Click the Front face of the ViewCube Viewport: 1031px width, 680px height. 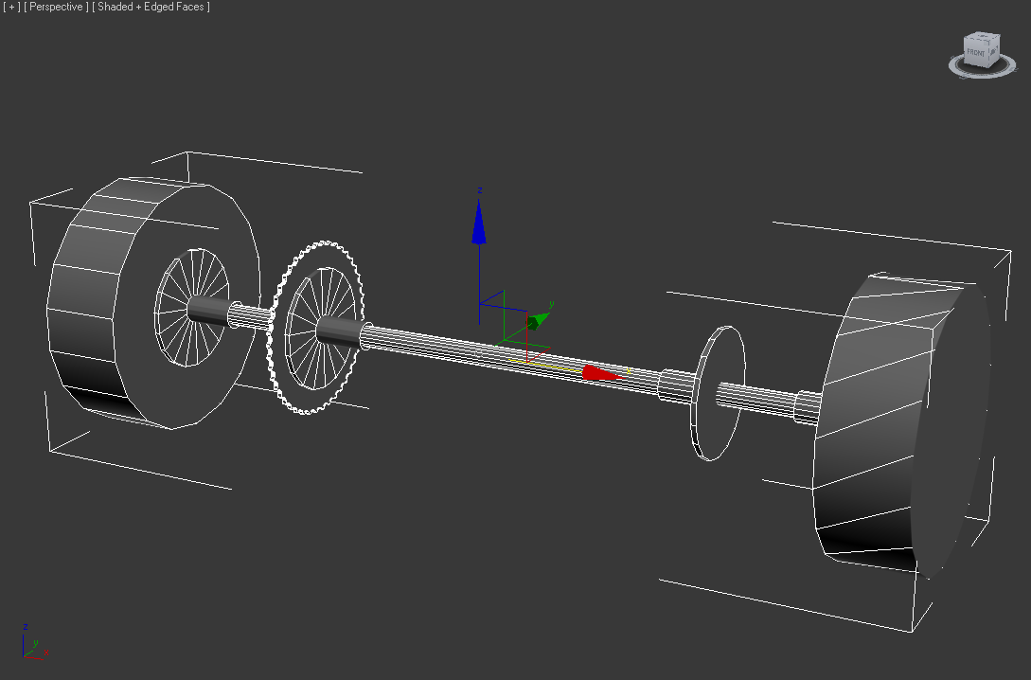(976, 51)
